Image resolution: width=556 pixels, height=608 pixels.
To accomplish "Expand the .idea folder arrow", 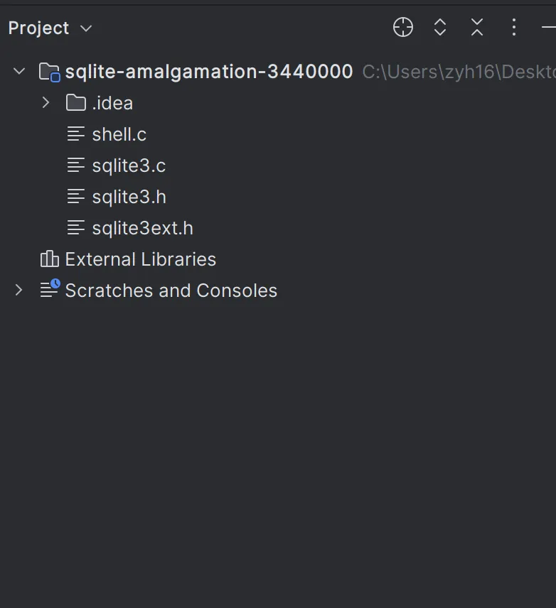I will pyautogui.click(x=46, y=103).
